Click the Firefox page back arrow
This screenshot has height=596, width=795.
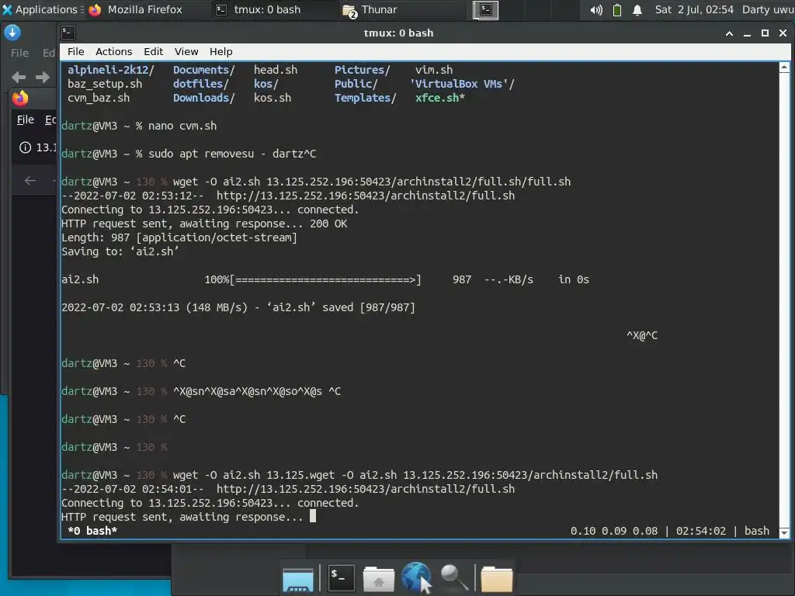click(30, 180)
